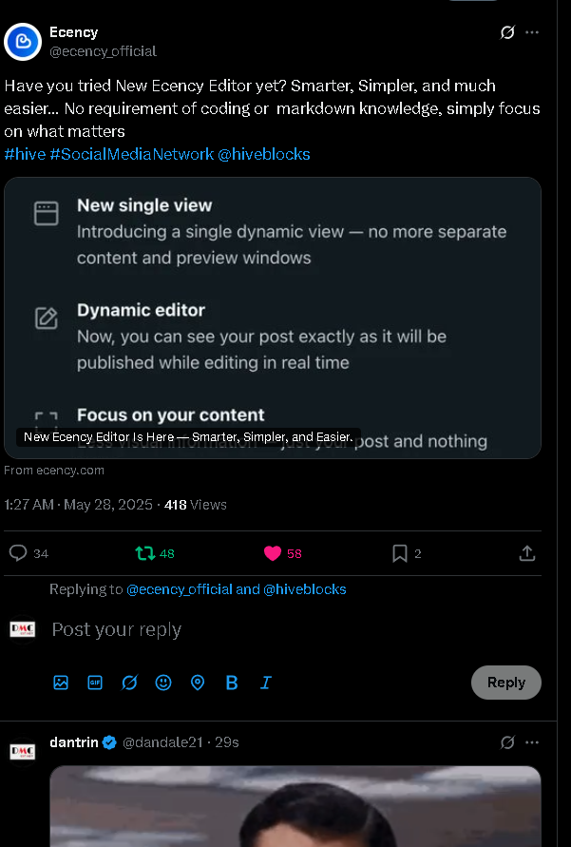This screenshot has width=571, height=847.
Task: Open the Ecency profile avatar
Action: coord(23,42)
